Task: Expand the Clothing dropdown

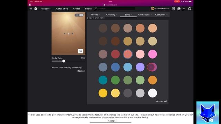Action: click(112, 14)
